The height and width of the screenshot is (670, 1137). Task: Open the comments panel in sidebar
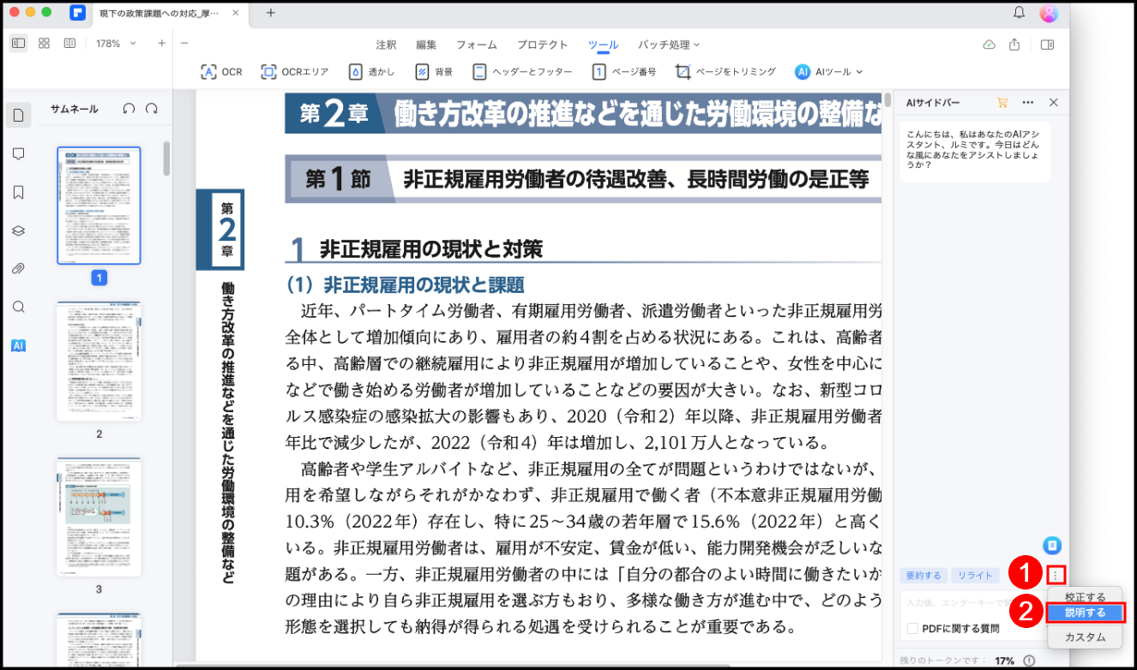point(18,154)
